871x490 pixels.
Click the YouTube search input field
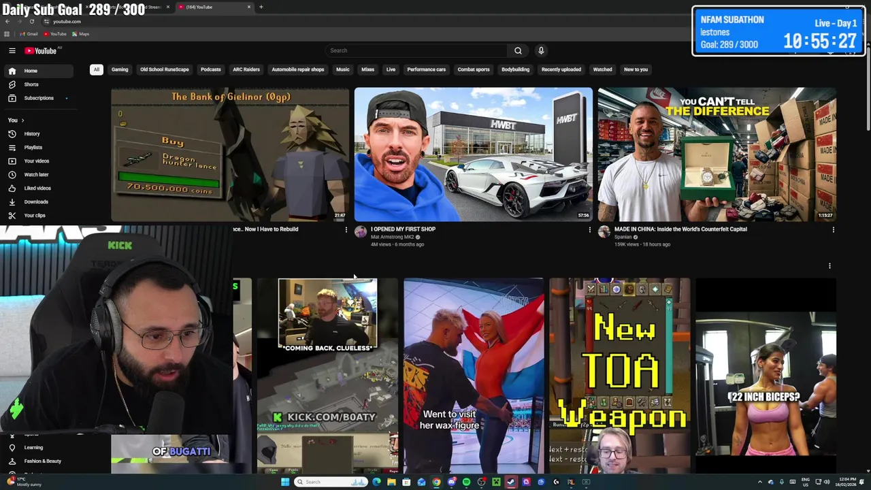[416, 50]
